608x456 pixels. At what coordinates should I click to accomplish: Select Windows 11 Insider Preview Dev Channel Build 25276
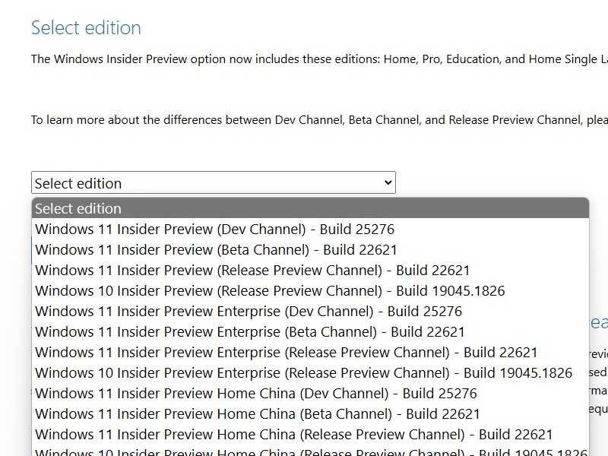tap(214, 229)
